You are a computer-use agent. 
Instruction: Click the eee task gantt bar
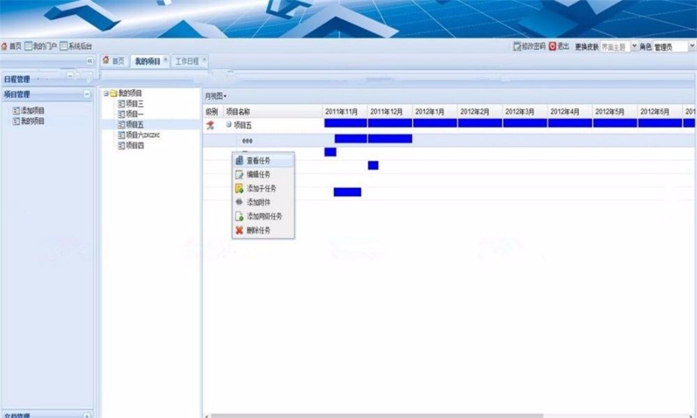[x=373, y=139]
